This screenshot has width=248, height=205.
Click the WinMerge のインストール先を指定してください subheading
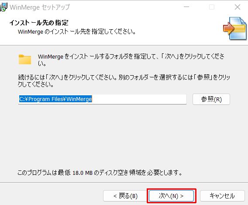pos(77,31)
